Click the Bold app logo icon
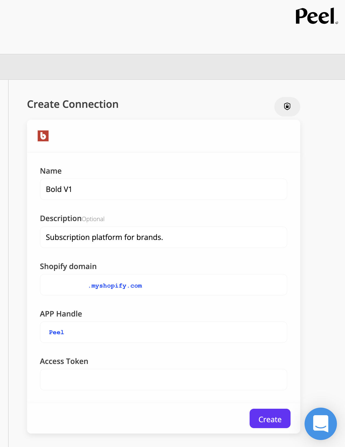Image resolution: width=345 pixels, height=447 pixels. click(x=43, y=136)
